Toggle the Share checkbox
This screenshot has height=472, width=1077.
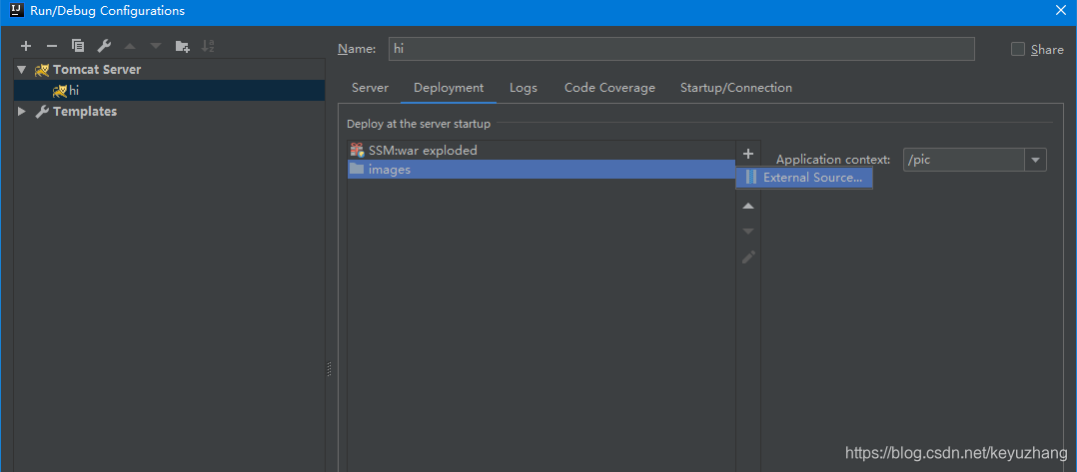point(1018,50)
